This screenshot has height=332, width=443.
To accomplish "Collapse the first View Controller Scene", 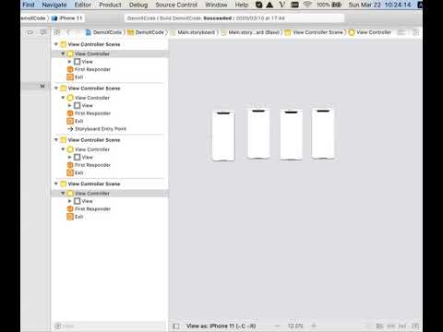I will 56,44.
